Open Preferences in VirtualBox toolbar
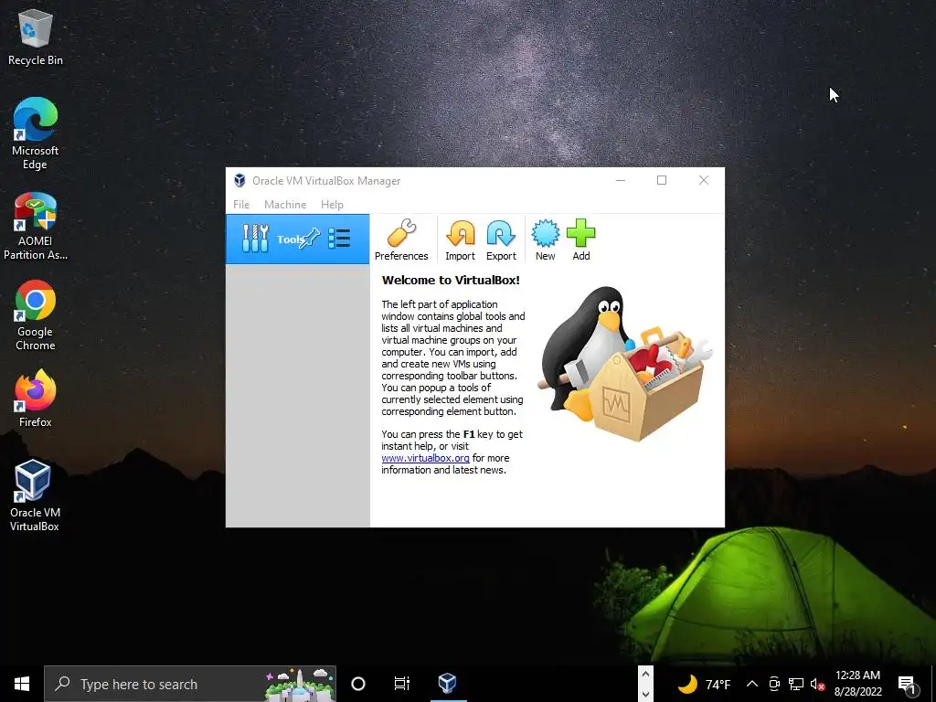This screenshot has height=702, width=936. pyautogui.click(x=401, y=240)
